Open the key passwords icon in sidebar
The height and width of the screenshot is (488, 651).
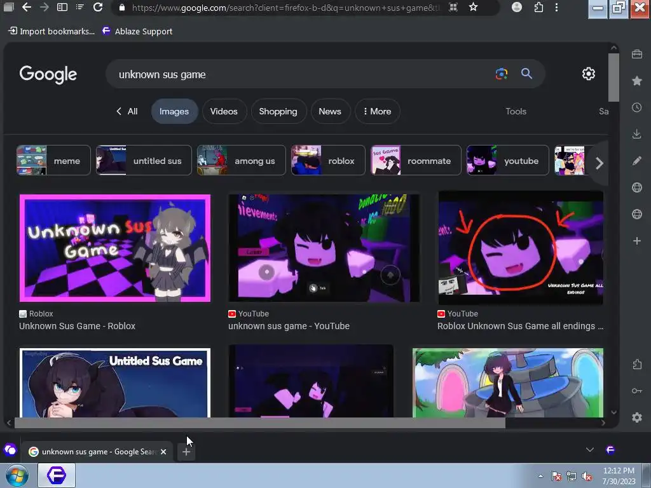637,391
